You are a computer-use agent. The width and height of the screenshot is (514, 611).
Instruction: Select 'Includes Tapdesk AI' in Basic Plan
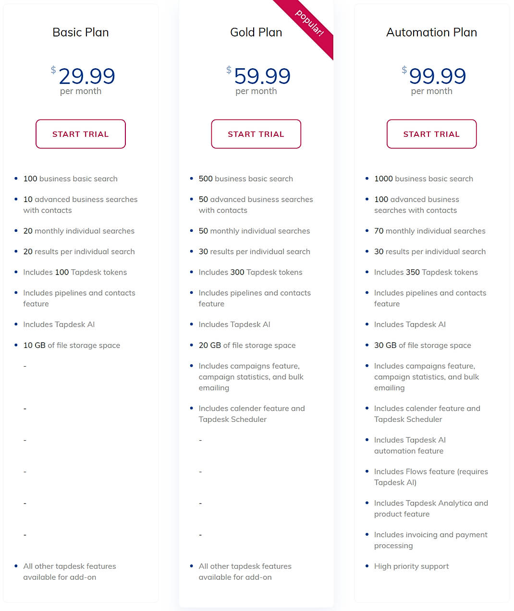coord(59,324)
